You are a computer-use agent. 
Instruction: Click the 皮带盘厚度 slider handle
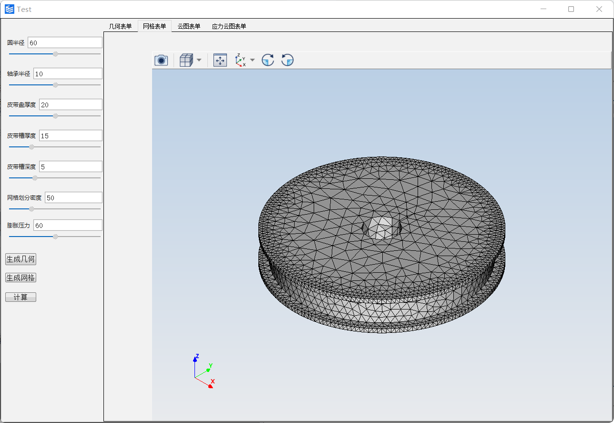coord(55,116)
